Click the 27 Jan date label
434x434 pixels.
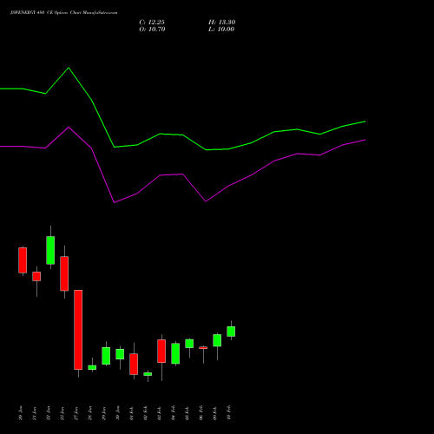coord(76,413)
